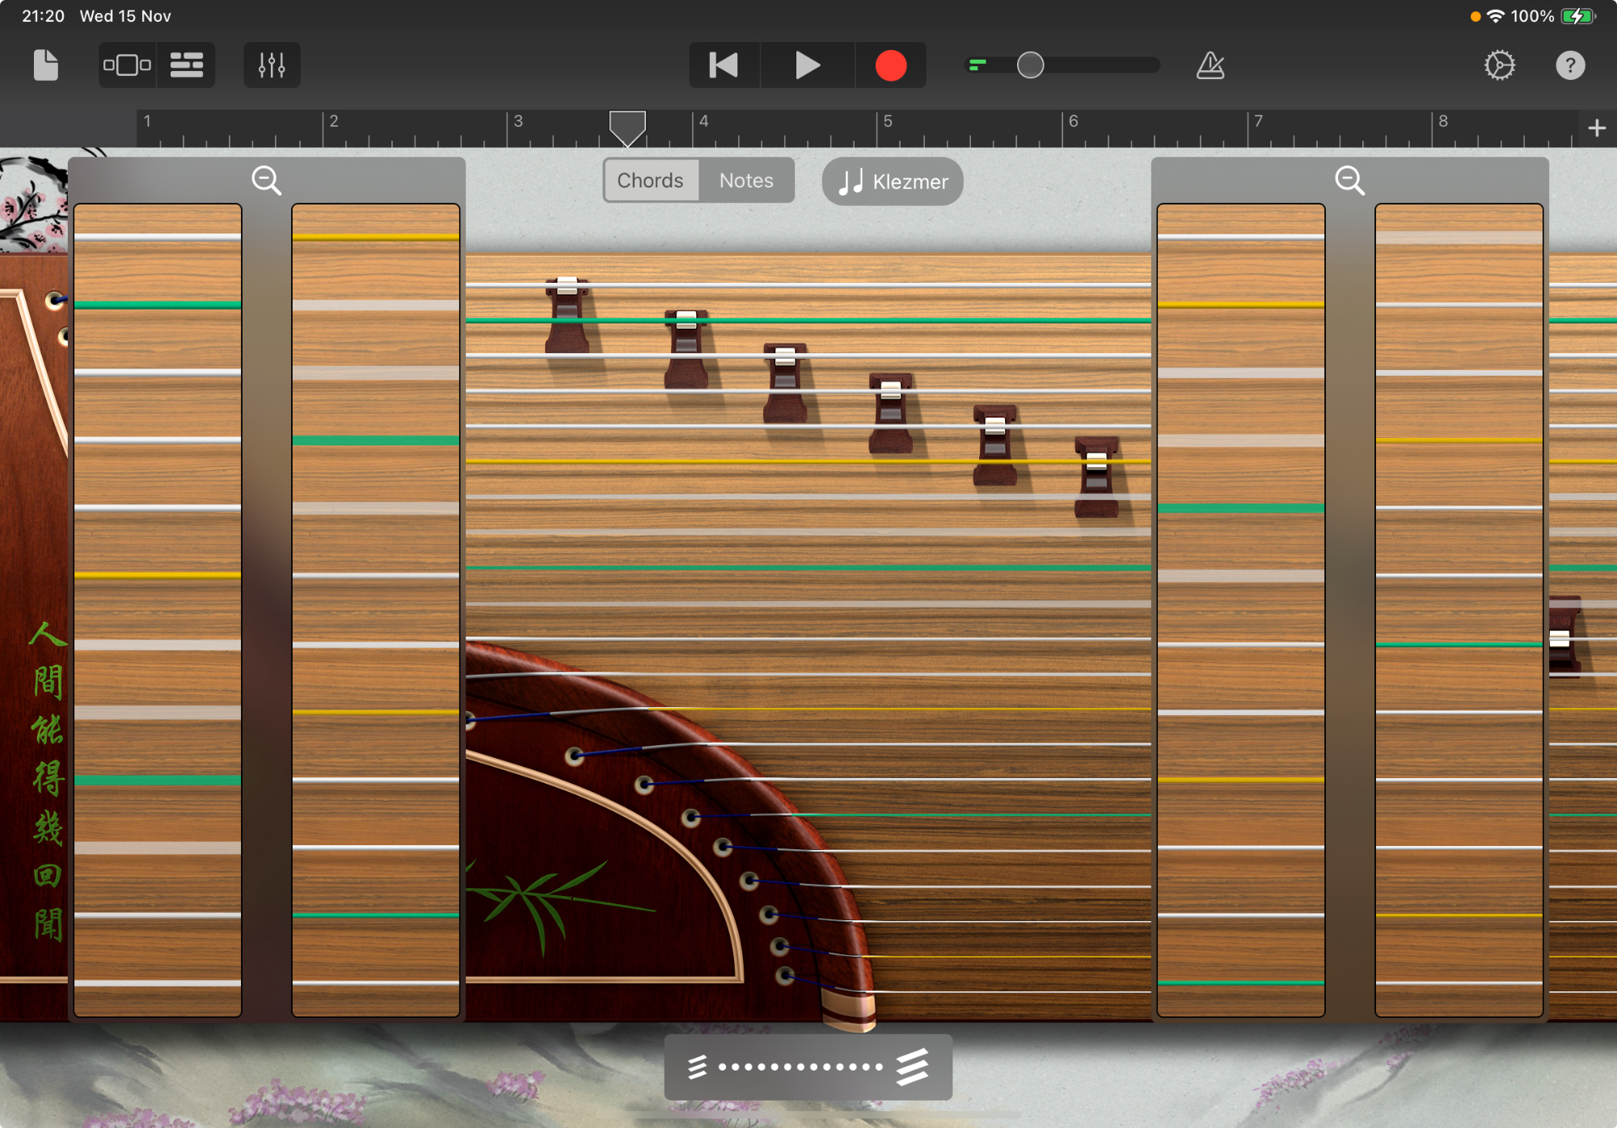Tap the battery status indicator

pyautogui.click(x=1578, y=16)
